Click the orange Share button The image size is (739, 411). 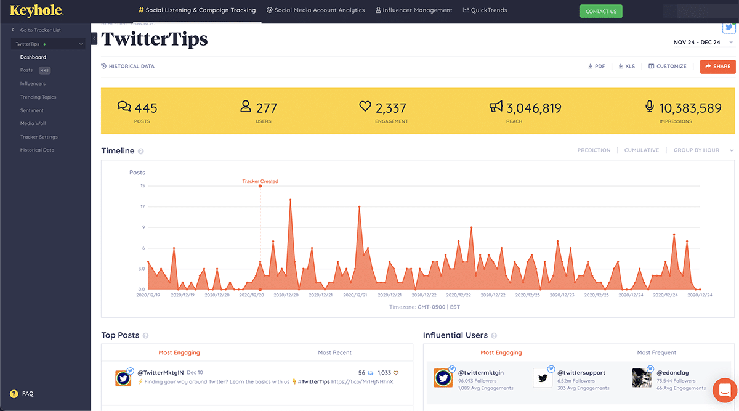point(717,67)
